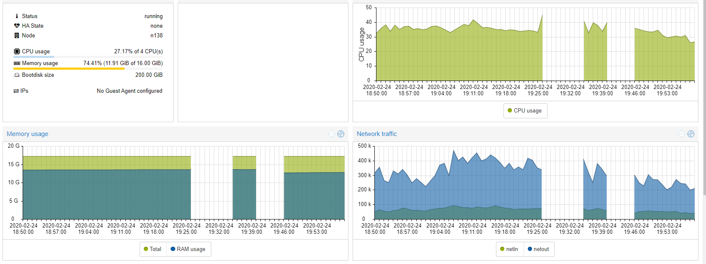
Task: Click the Status info icon
Action: [17, 16]
